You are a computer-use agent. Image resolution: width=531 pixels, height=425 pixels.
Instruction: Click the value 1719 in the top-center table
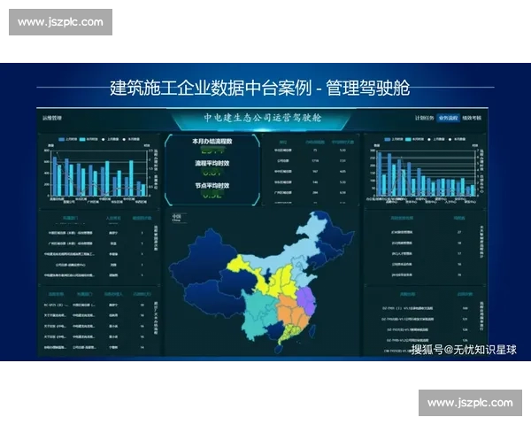tap(315, 161)
